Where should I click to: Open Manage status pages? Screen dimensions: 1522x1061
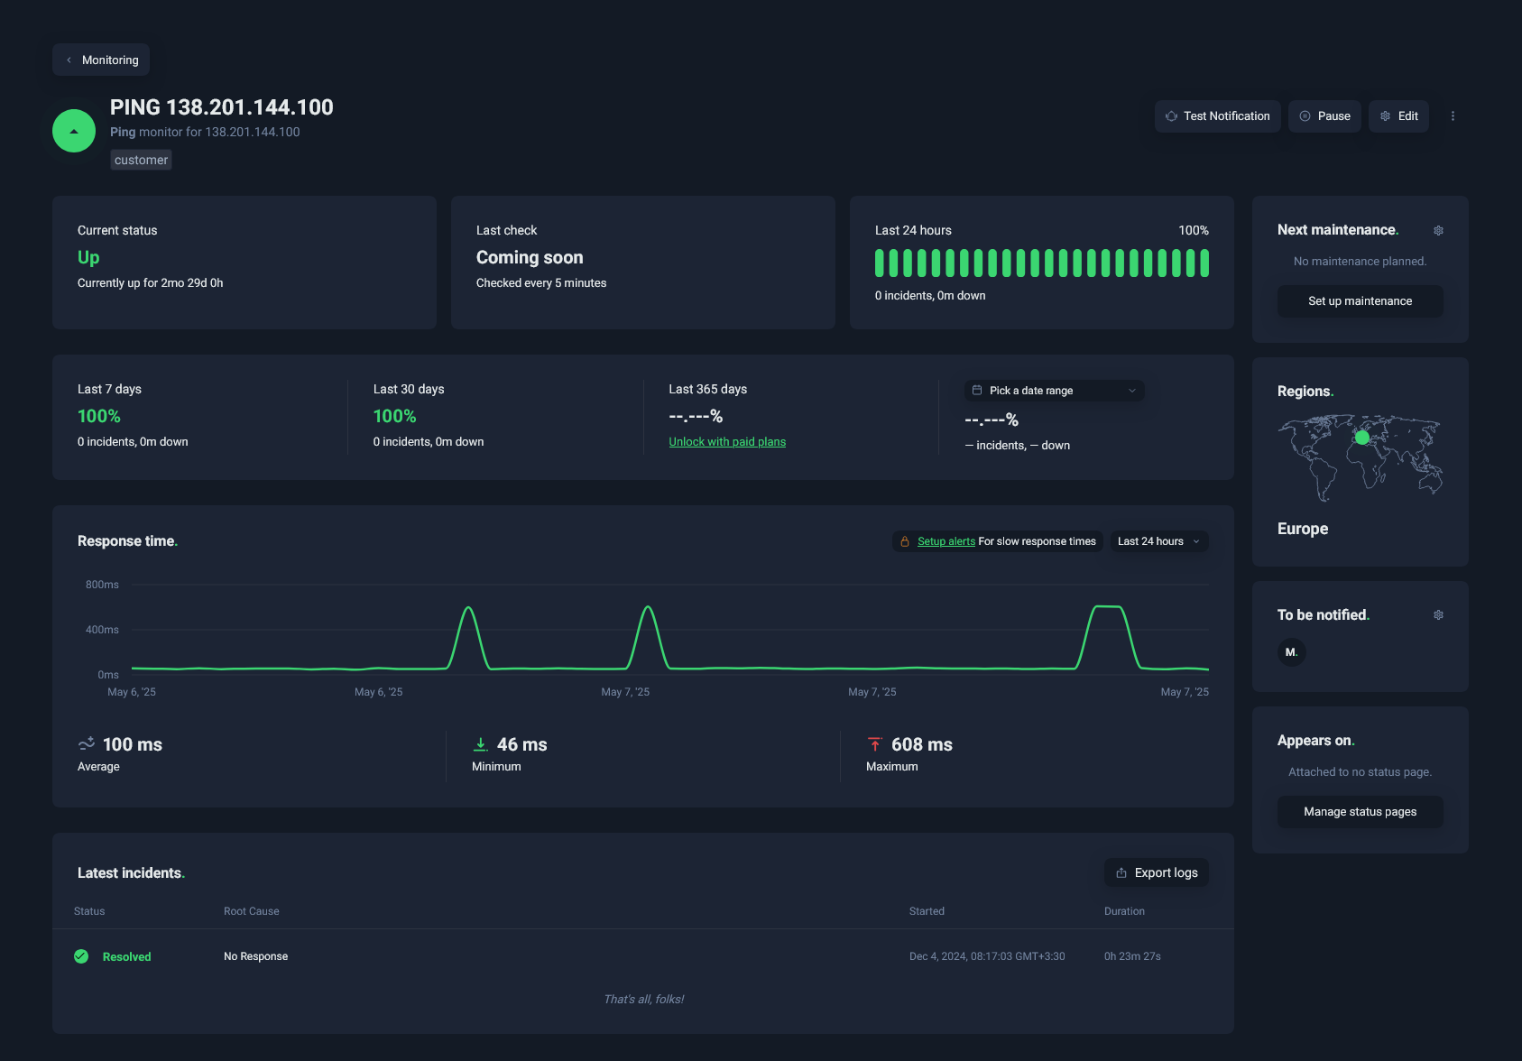point(1360,812)
